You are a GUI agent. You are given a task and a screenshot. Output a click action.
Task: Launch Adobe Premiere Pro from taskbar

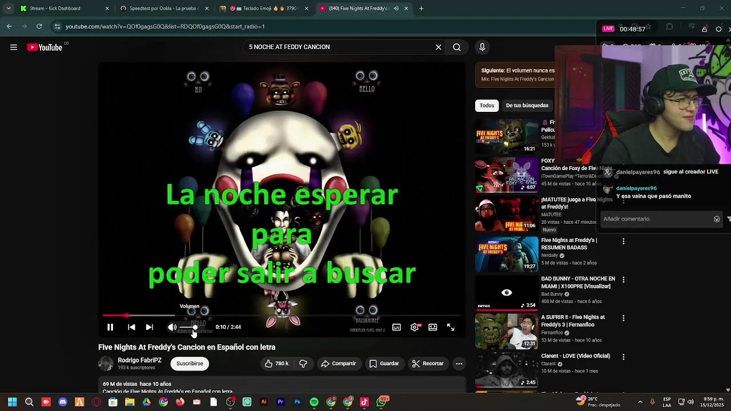click(280, 402)
